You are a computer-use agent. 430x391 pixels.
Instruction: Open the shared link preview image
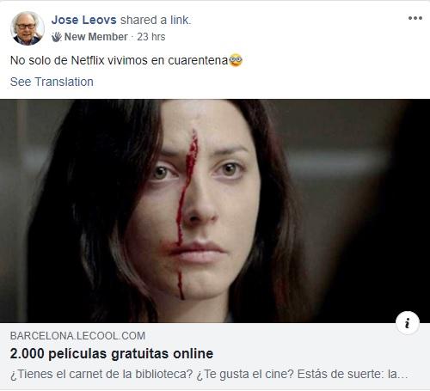point(215,211)
